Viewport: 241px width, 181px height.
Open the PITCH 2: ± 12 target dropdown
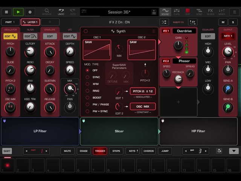click(143, 91)
